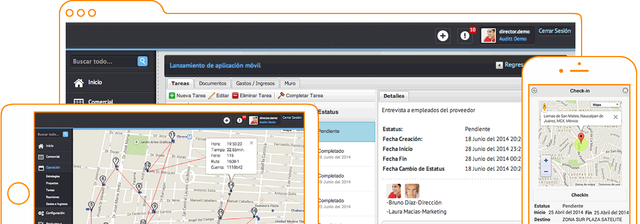Click the Buscar todo search field on desktop
This screenshot has width=640, height=224.
point(104,61)
